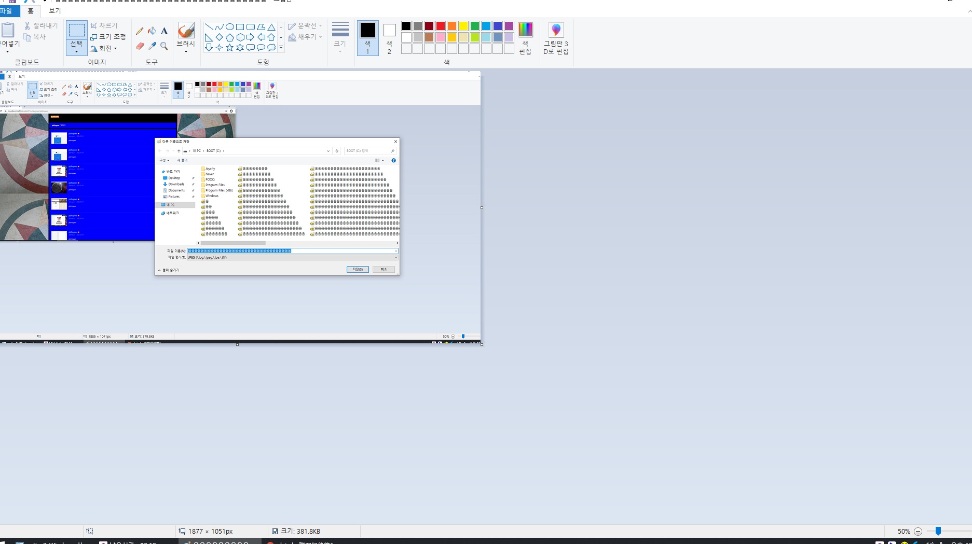Choose the Cloud callout shape

point(271,48)
